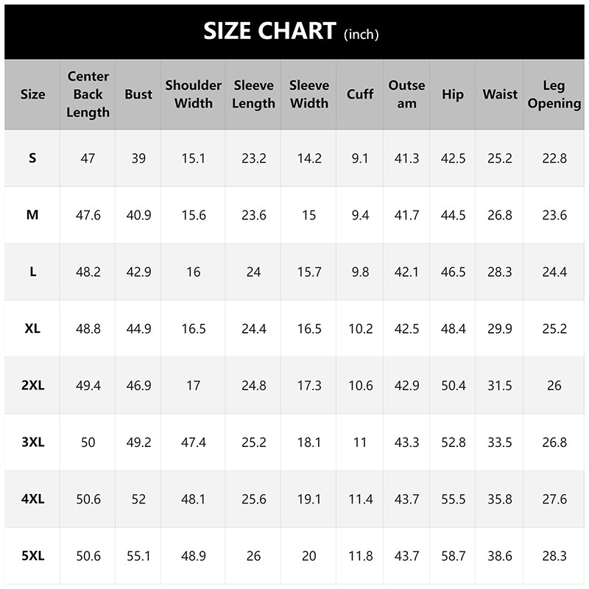Viewport: 589px width, 589px height.
Task: Select the Cuff value for size 5XL
Action: [x=360, y=556]
